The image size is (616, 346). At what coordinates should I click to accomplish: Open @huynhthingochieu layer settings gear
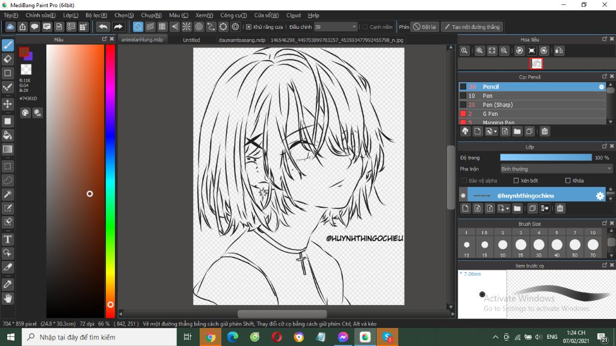click(600, 196)
